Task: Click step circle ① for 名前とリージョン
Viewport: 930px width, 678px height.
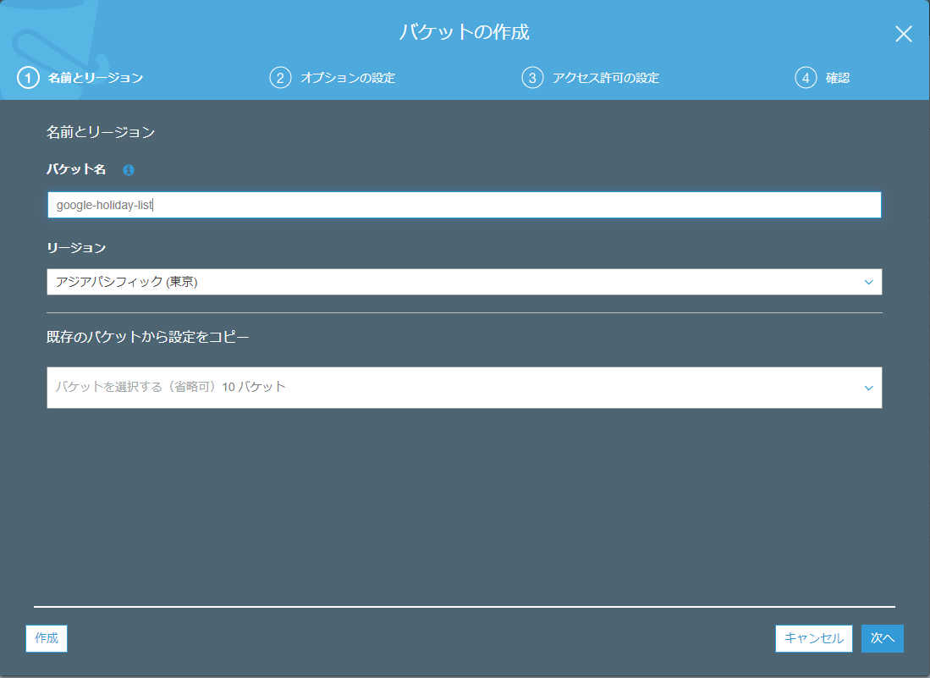Action: (x=28, y=78)
